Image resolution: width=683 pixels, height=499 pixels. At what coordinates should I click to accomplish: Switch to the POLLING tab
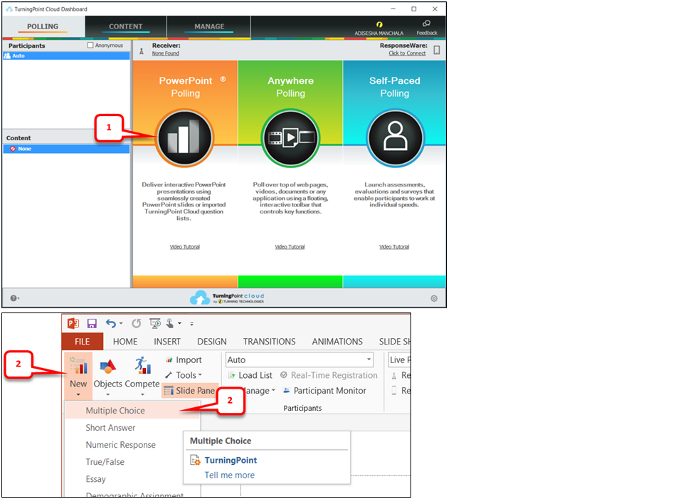tap(43, 26)
